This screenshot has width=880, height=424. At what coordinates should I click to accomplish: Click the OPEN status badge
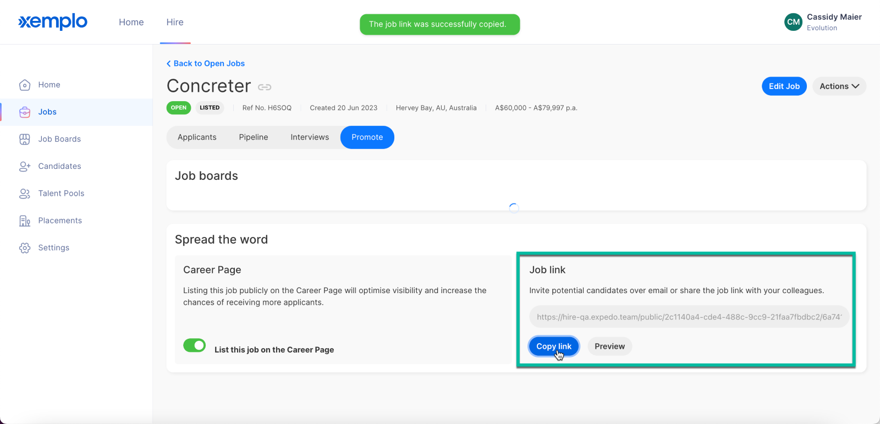(x=179, y=108)
